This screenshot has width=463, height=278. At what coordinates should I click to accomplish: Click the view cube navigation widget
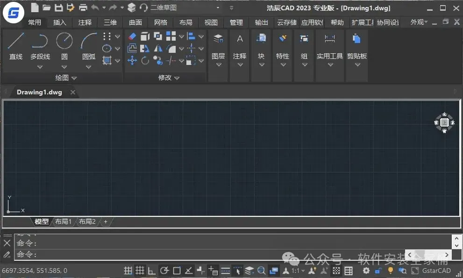(x=444, y=122)
